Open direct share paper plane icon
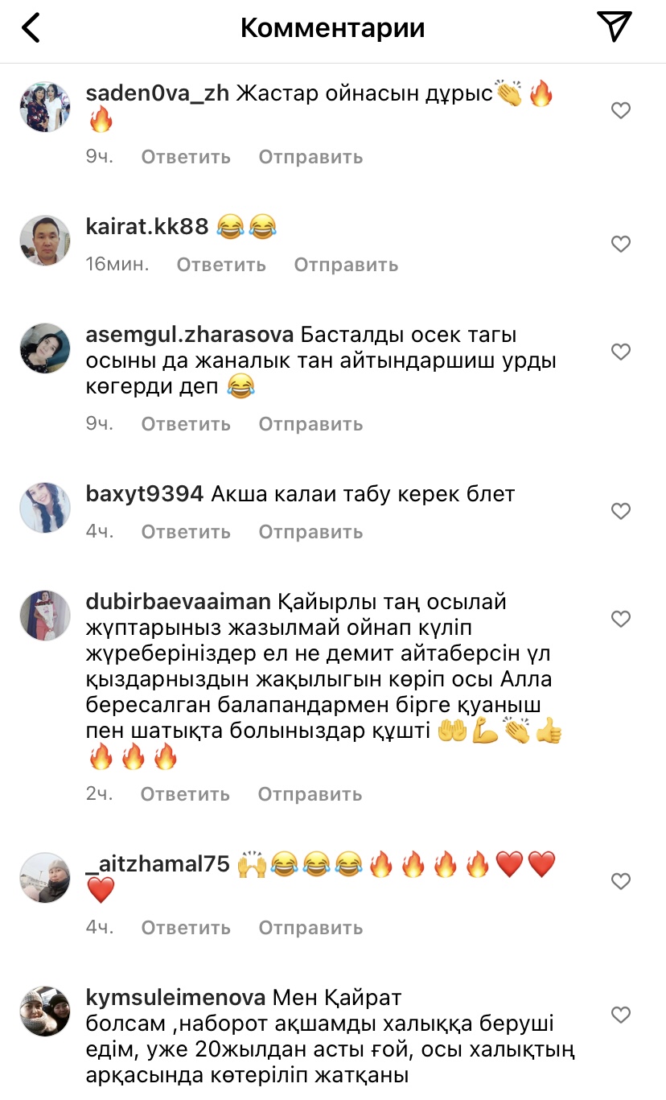The height and width of the screenshot is (1100, 666). (615, 27)
